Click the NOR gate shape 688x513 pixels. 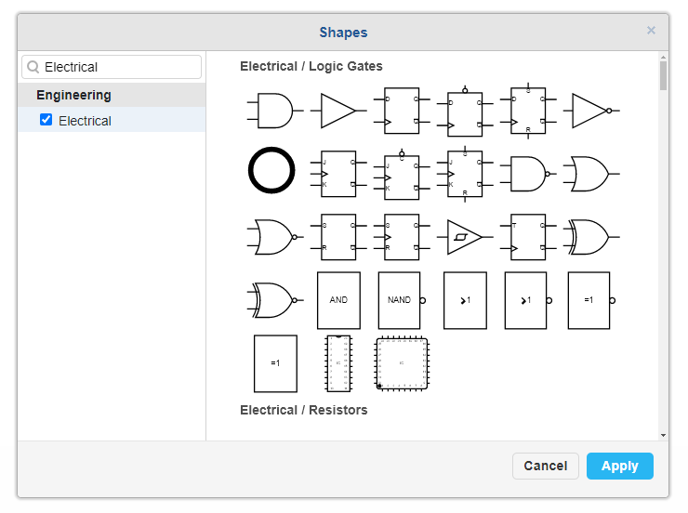click(273, 237)
